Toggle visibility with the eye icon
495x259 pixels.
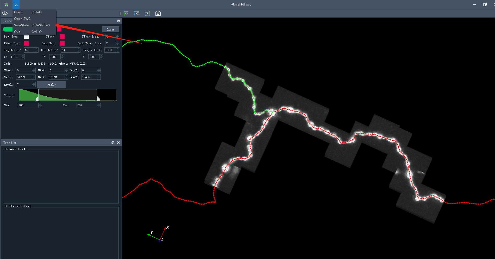point(5,13)
